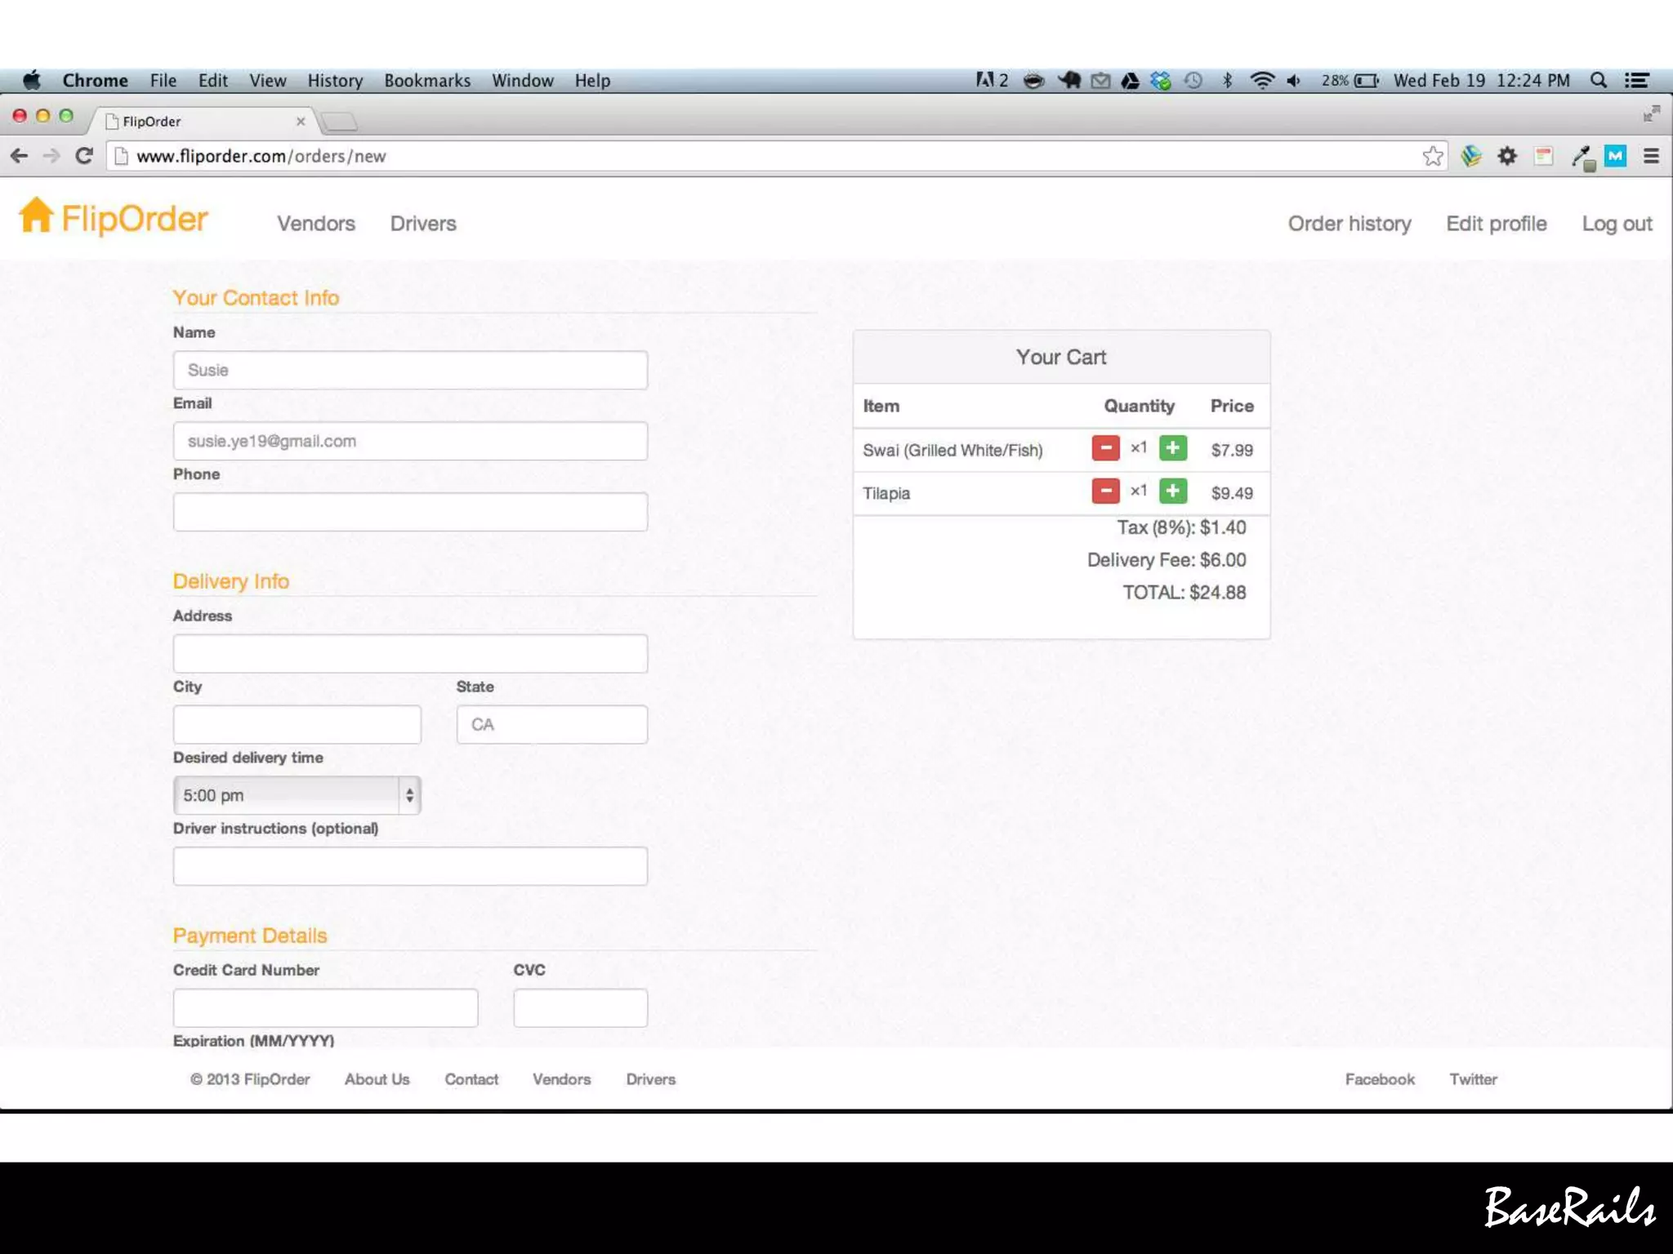Focus the Credit Card Number field
Viewport: 1673px width, 1254px height.
point(325,1008)
